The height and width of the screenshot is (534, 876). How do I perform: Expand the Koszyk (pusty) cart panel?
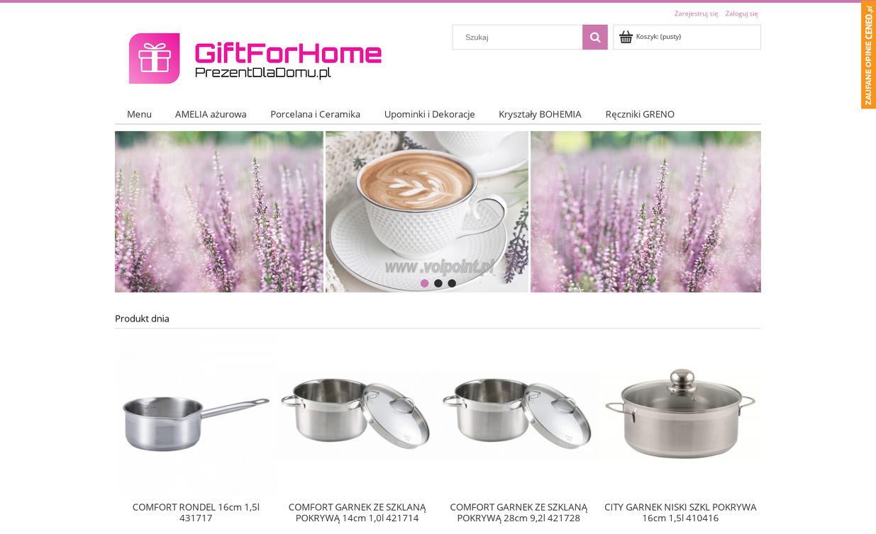687,37
